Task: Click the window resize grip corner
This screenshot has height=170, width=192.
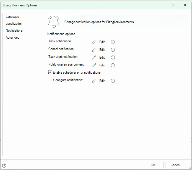Action: [x=190, y=168]
